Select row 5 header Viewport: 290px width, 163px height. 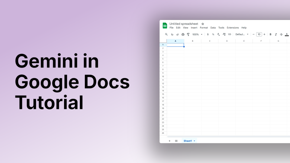tap(163, 59)
